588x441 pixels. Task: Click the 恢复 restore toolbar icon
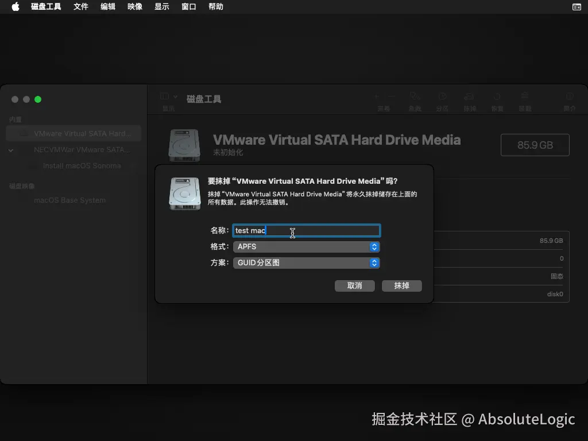[497, 96]
